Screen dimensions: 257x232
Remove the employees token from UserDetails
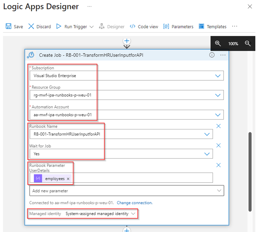point(68,179)
